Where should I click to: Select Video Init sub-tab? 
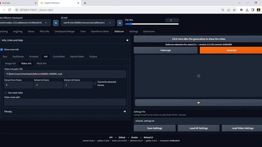[x=26, y=64]
